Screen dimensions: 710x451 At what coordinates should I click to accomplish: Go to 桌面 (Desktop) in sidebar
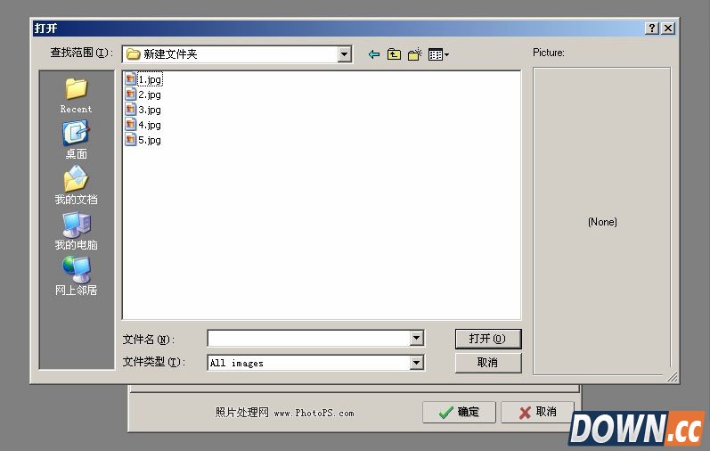point(76,140)
